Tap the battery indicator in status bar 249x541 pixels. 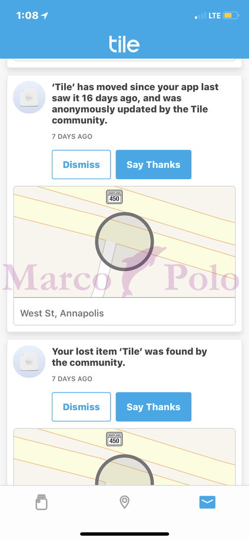(231, 15)
